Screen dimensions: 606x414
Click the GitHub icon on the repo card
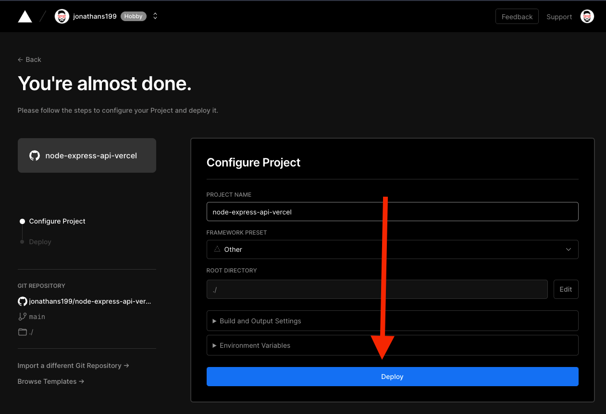pos(35,155)
